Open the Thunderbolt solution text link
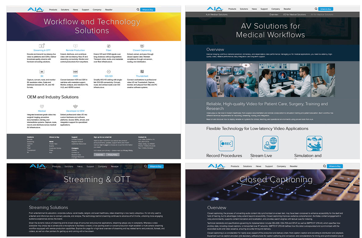 click(x=142, y=76)
